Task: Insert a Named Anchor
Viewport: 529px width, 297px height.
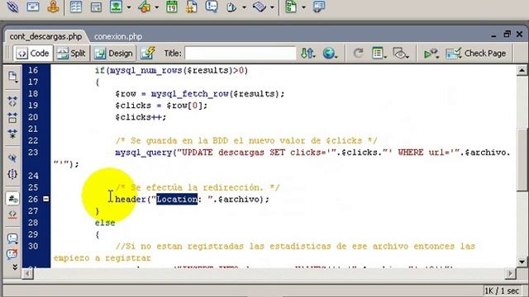Action: point(53,7)
